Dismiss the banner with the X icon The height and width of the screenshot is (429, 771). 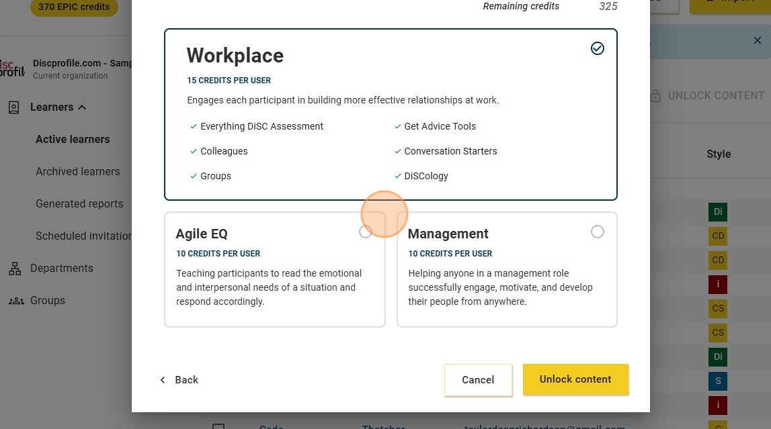[758, 40]
